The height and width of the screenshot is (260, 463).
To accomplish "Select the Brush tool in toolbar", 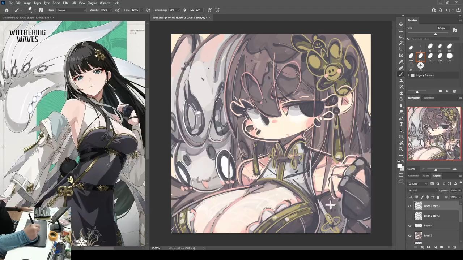I will [401, 74].
